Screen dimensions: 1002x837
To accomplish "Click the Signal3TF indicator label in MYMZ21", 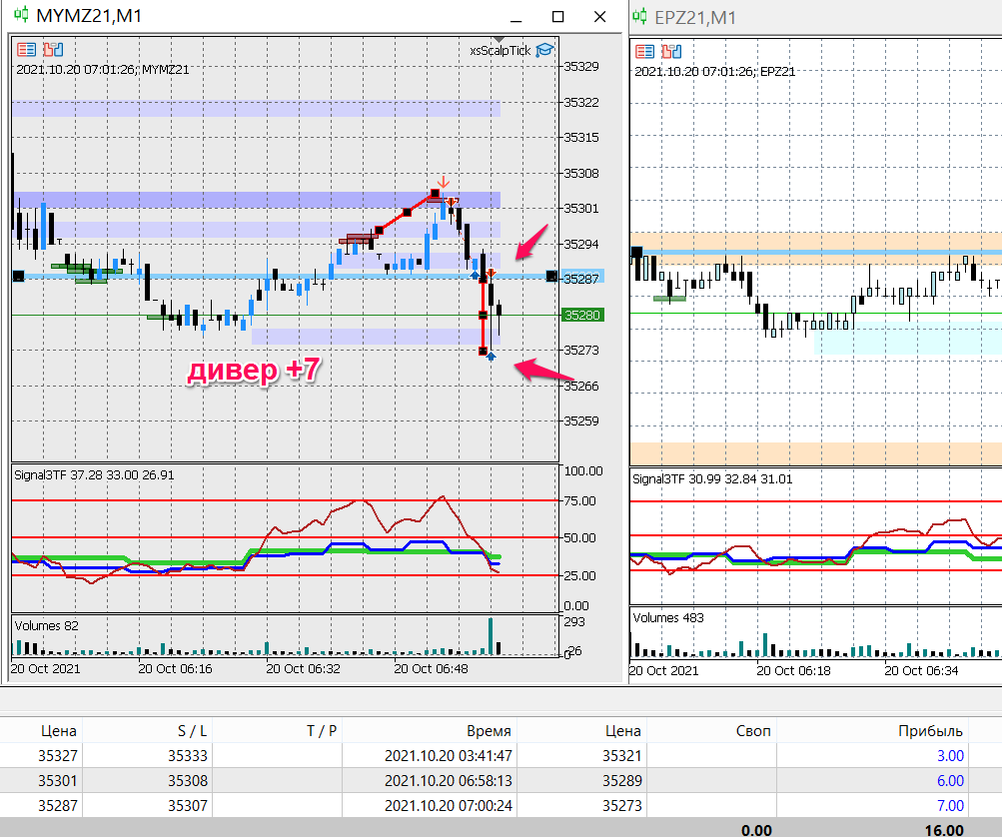I will tap(94, 474).
